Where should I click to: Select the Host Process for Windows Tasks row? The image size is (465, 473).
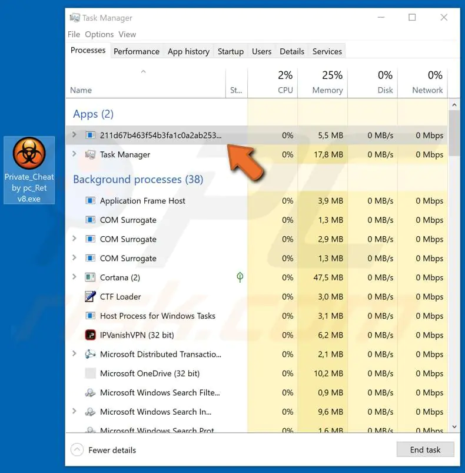pyautogui.click(x=157, y=316)
